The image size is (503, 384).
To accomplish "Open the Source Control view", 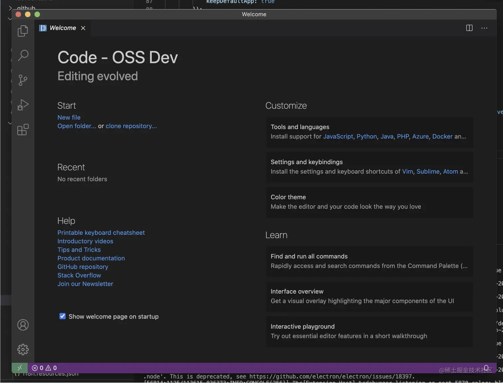I will (x=23, y=80).
